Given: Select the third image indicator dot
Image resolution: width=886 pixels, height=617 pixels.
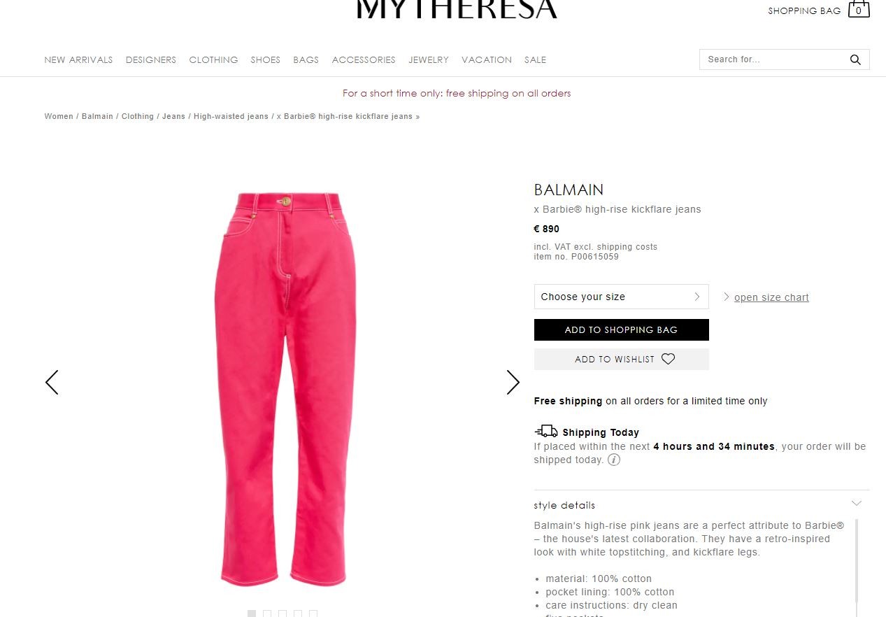Looking at the screenshot, I should (283, 614).
